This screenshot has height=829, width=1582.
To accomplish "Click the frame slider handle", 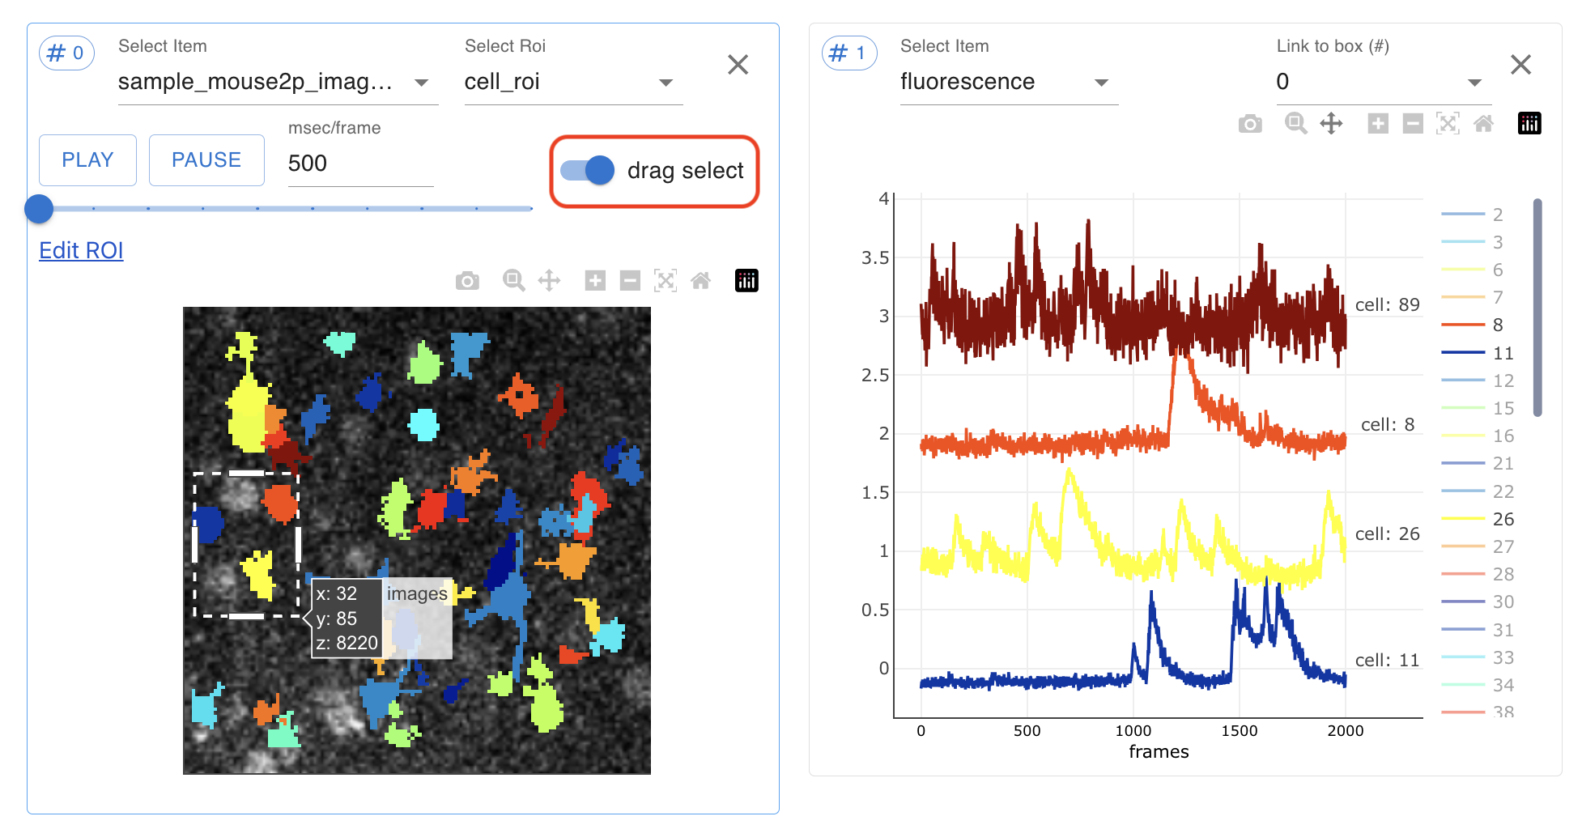I will 39,209.
